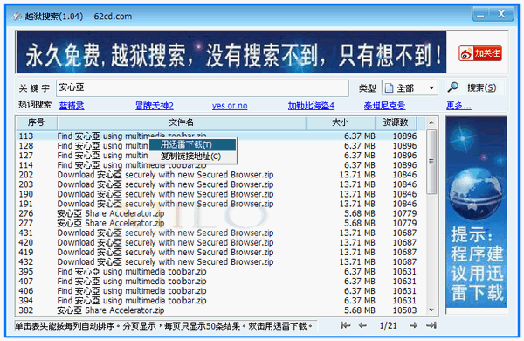Click the page indicator 1/21
The image size is (524, 341).
[x=388, y=325]
